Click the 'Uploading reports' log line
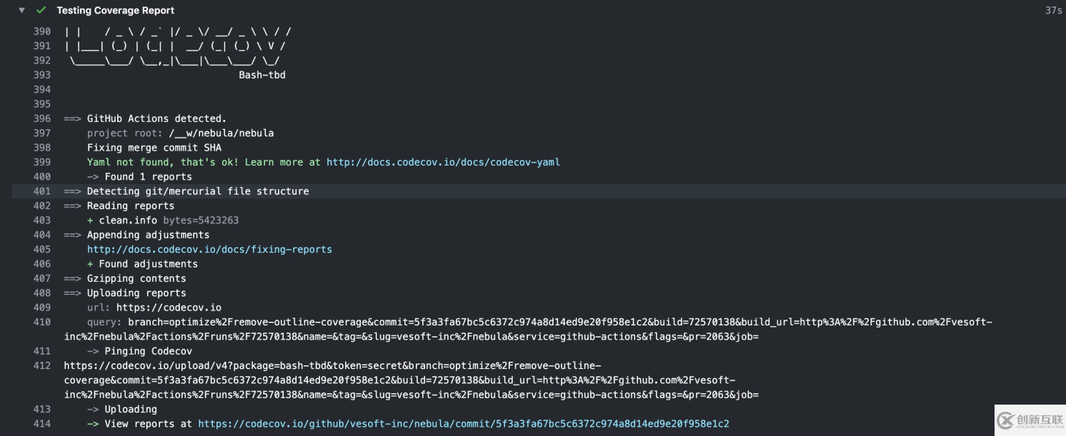Image resolution: width=1066 pixels, height=436 pixels. [136, 293]
